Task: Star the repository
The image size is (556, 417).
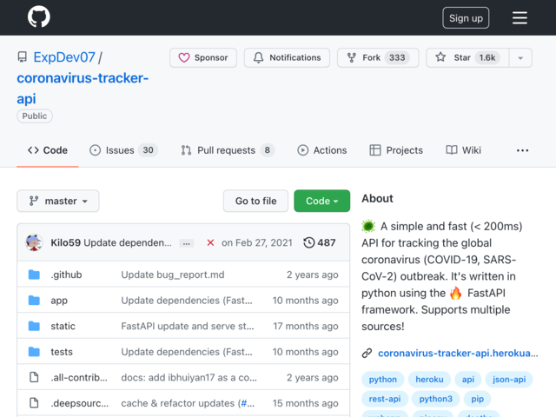Action: (467, 57)
